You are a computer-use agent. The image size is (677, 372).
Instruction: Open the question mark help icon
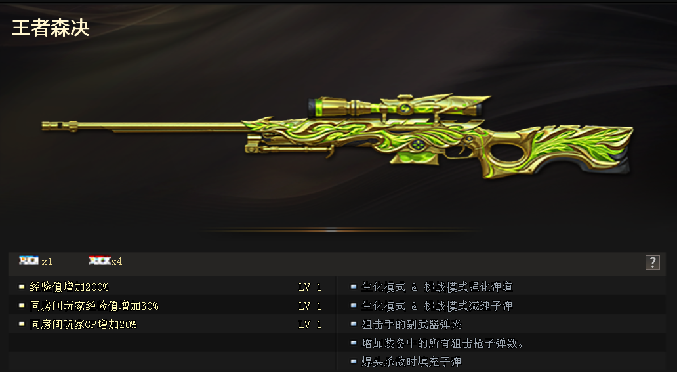tap(652, 262)
